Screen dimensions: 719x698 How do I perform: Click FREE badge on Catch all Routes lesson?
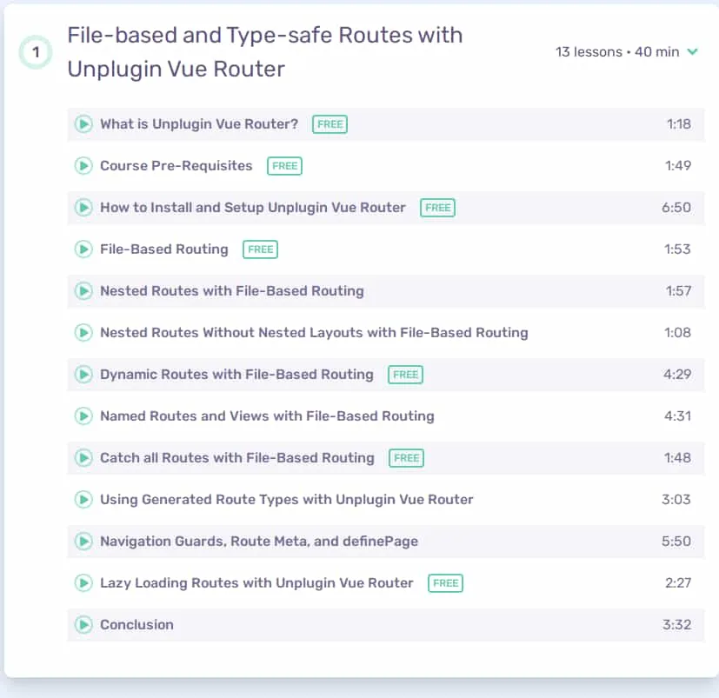click(406, 458)
